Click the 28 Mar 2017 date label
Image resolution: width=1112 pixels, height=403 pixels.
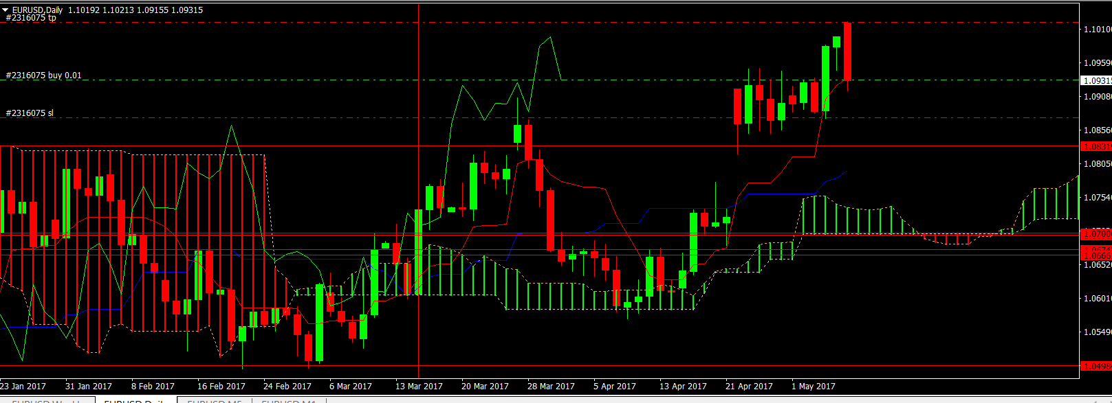[551, 387]
